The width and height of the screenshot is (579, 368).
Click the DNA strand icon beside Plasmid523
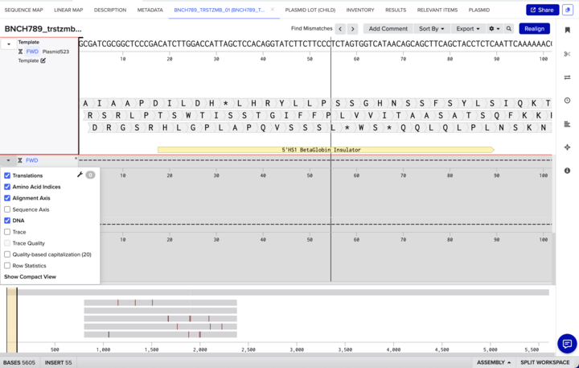[x=21, y=52]
